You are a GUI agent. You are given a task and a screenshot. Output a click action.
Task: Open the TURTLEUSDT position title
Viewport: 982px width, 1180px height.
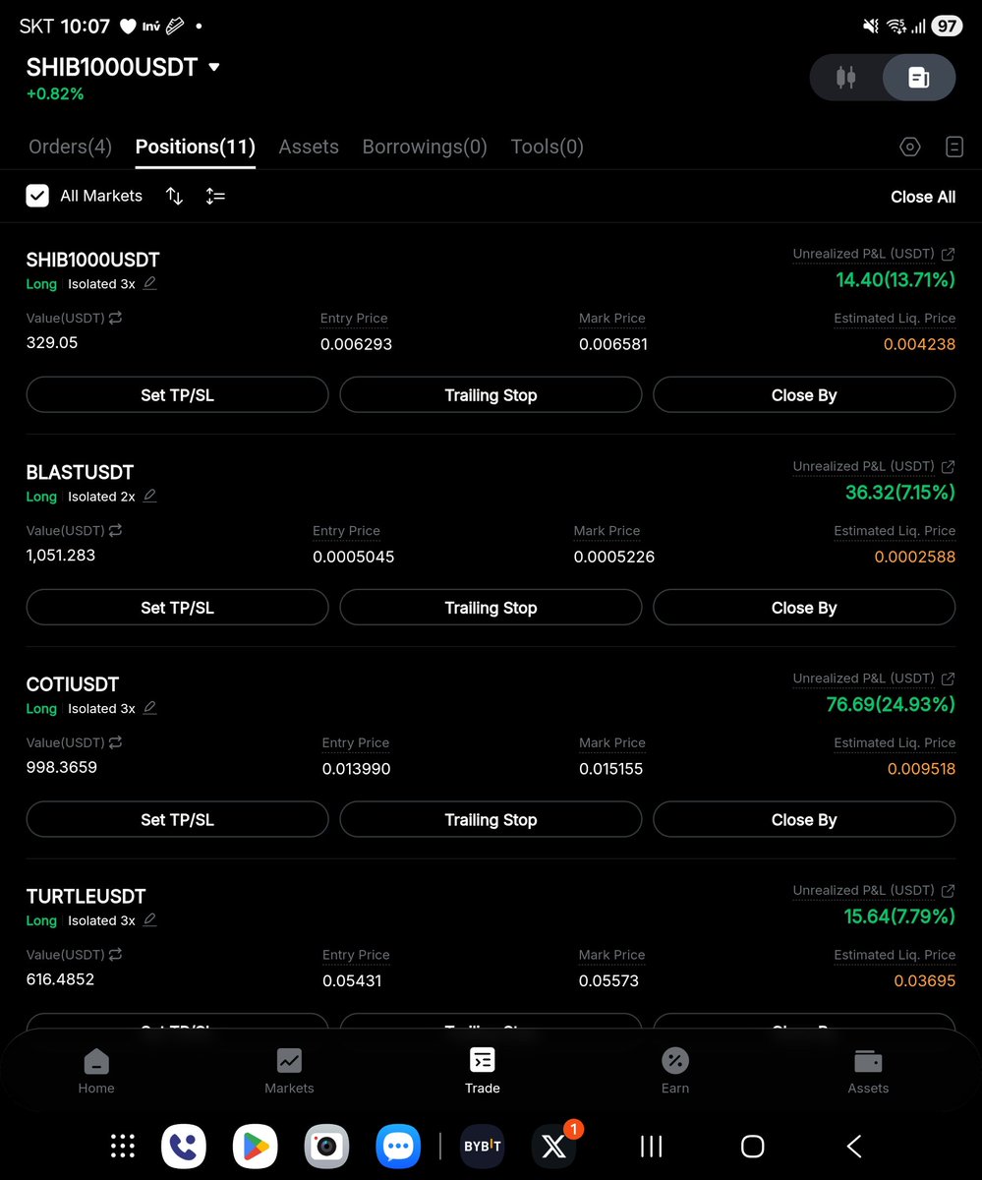coord(86,897)
